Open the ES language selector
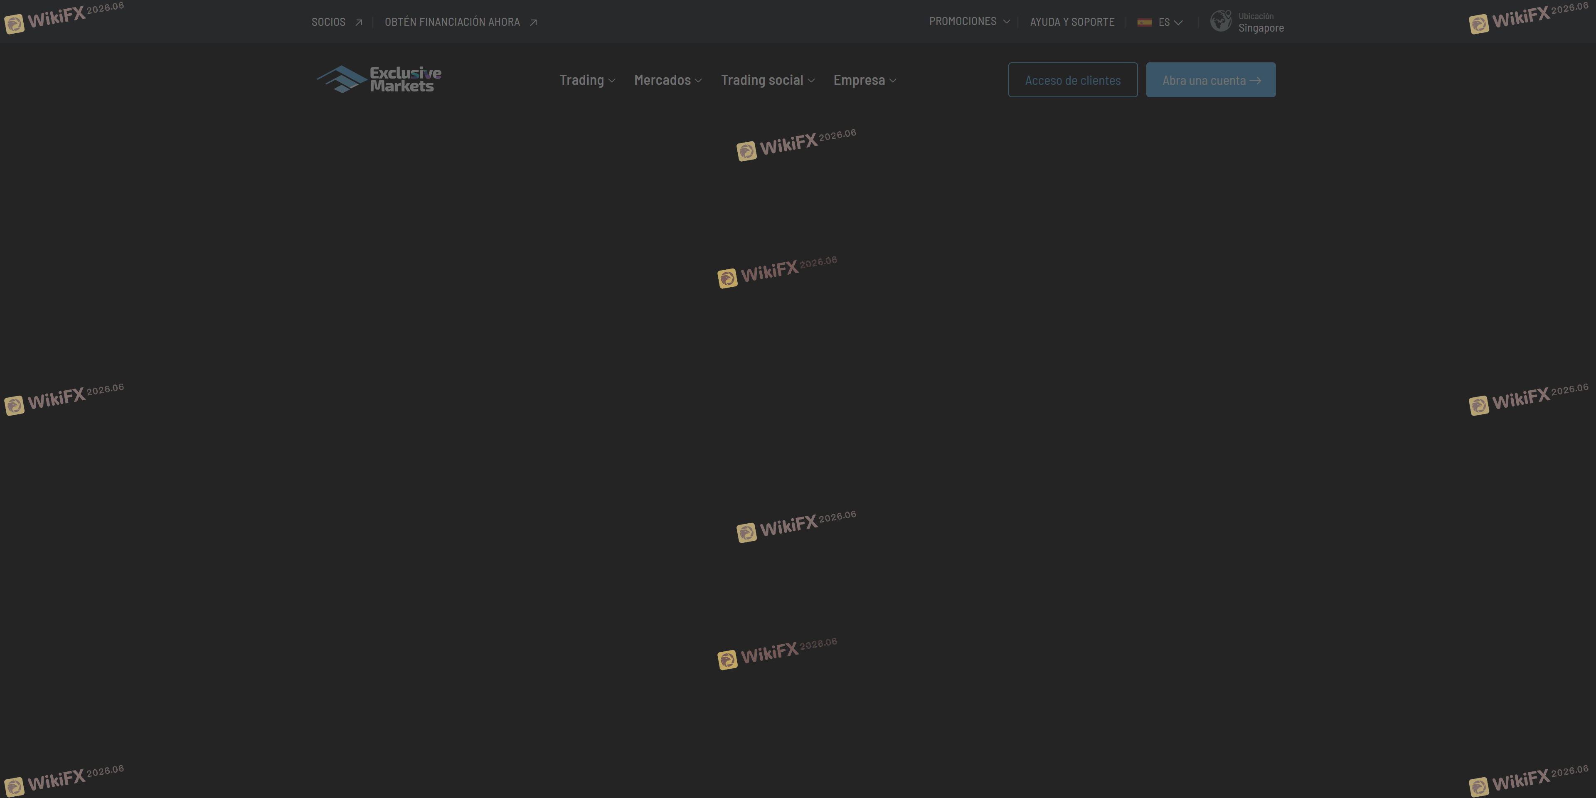This screenshot has width=1596, height=798. pyautogui.click(x=1170, y=22)
